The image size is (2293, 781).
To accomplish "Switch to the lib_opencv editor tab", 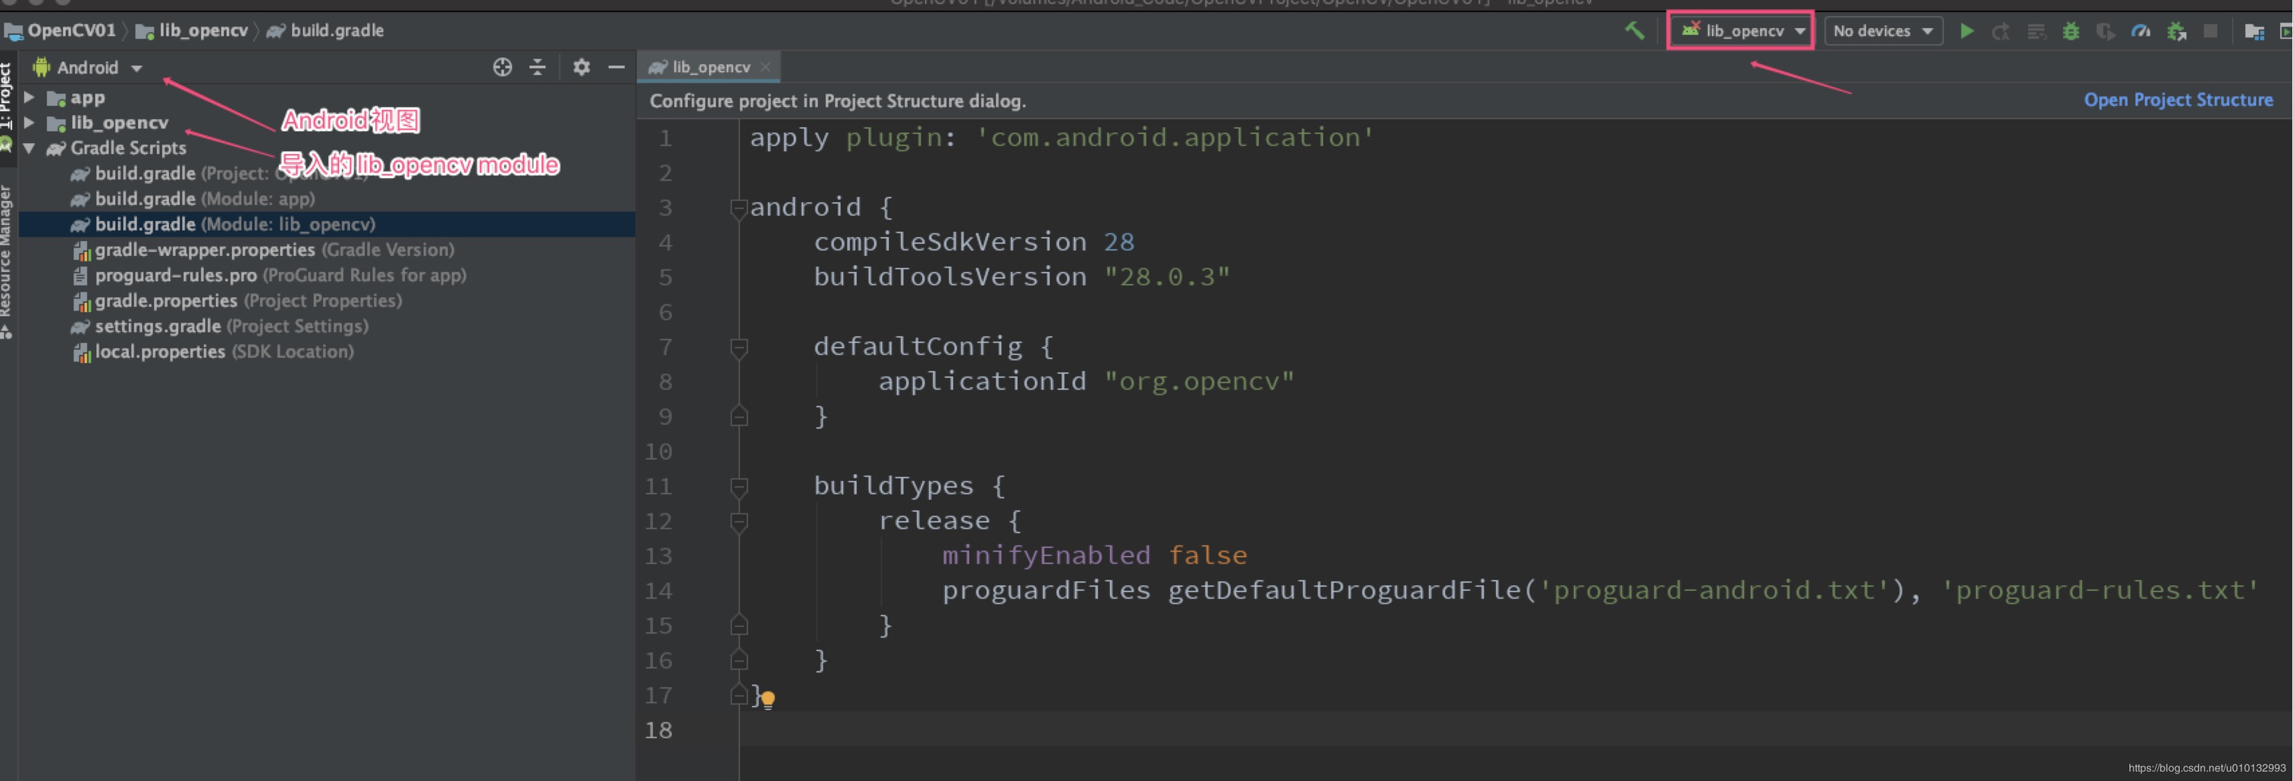I will [x=710, y=67].
